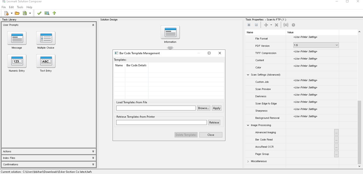This screenshot has height=174, width=363.
Task: Expand the Miscellaneous property group
Action: [248, 161]
